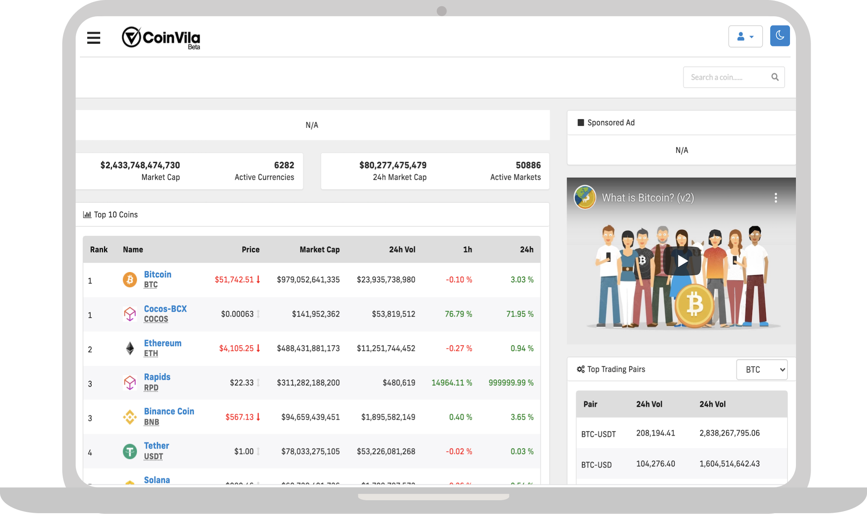The image size is (867, 514).
Task: Click the USDT ticker symbol
Action: 153,456
